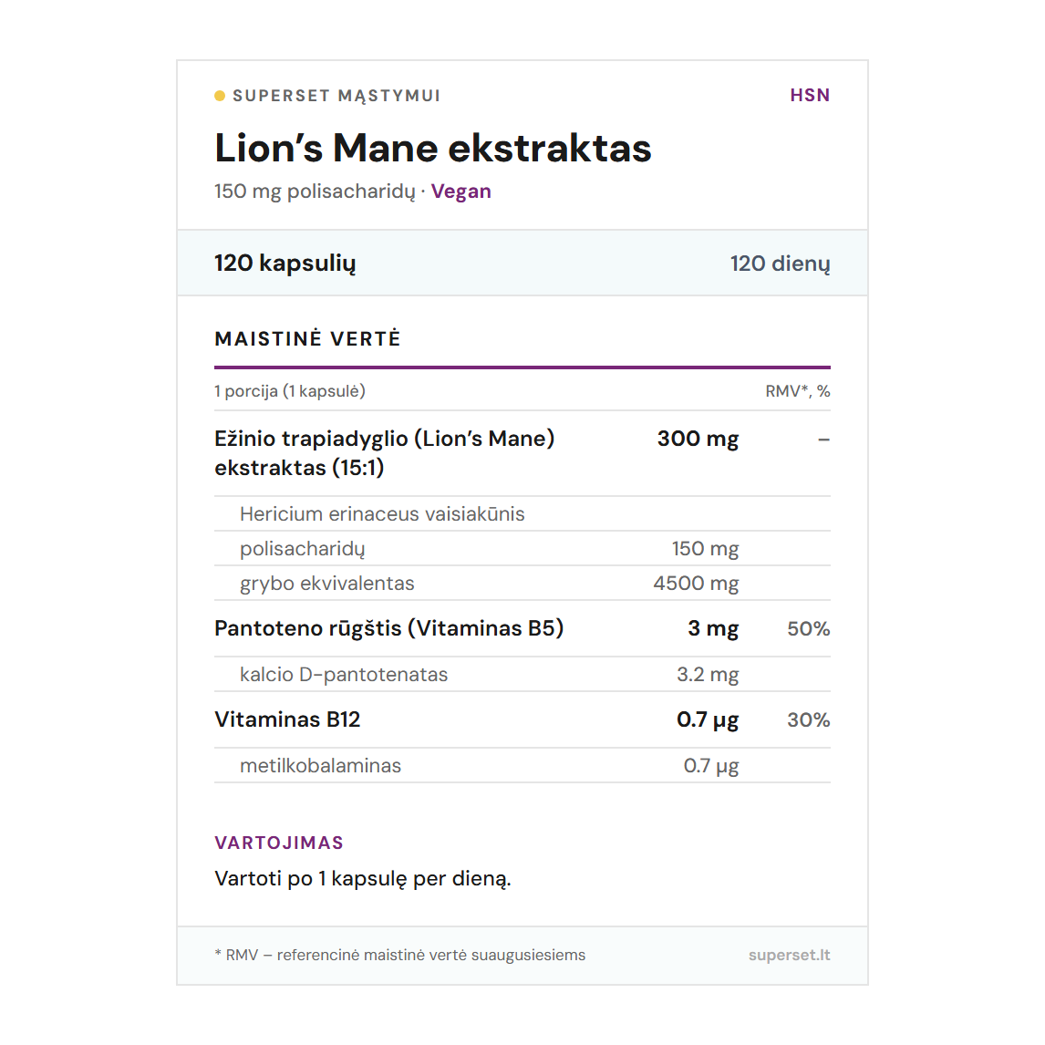Image resolution: width=1045 pixels, height=1045 pixels.
Task: Click the Ežinio trapiadyglio ekstraktas row name
Action: pyautogui.click(x=384, y=452)
